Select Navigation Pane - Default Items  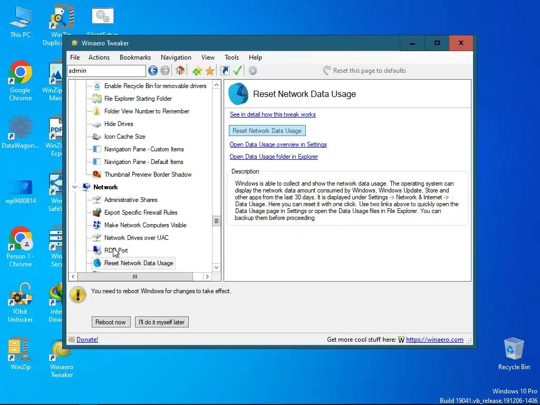pyautogui.click(x=143, y=162)
